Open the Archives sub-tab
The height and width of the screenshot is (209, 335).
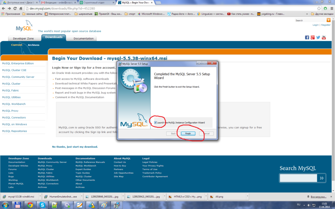tap(34, 45)
